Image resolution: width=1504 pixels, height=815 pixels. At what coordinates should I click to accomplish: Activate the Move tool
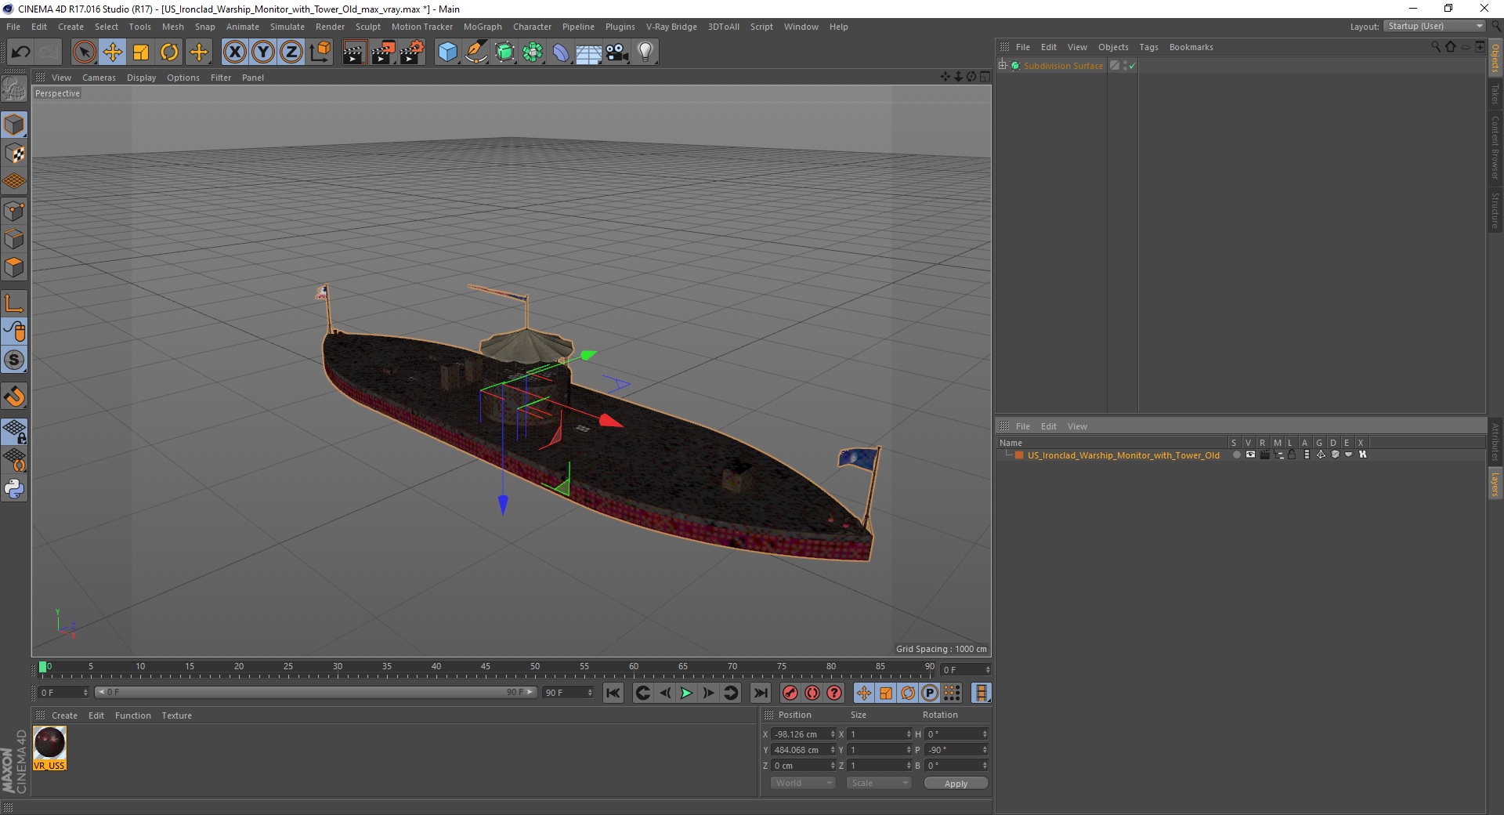113,53
